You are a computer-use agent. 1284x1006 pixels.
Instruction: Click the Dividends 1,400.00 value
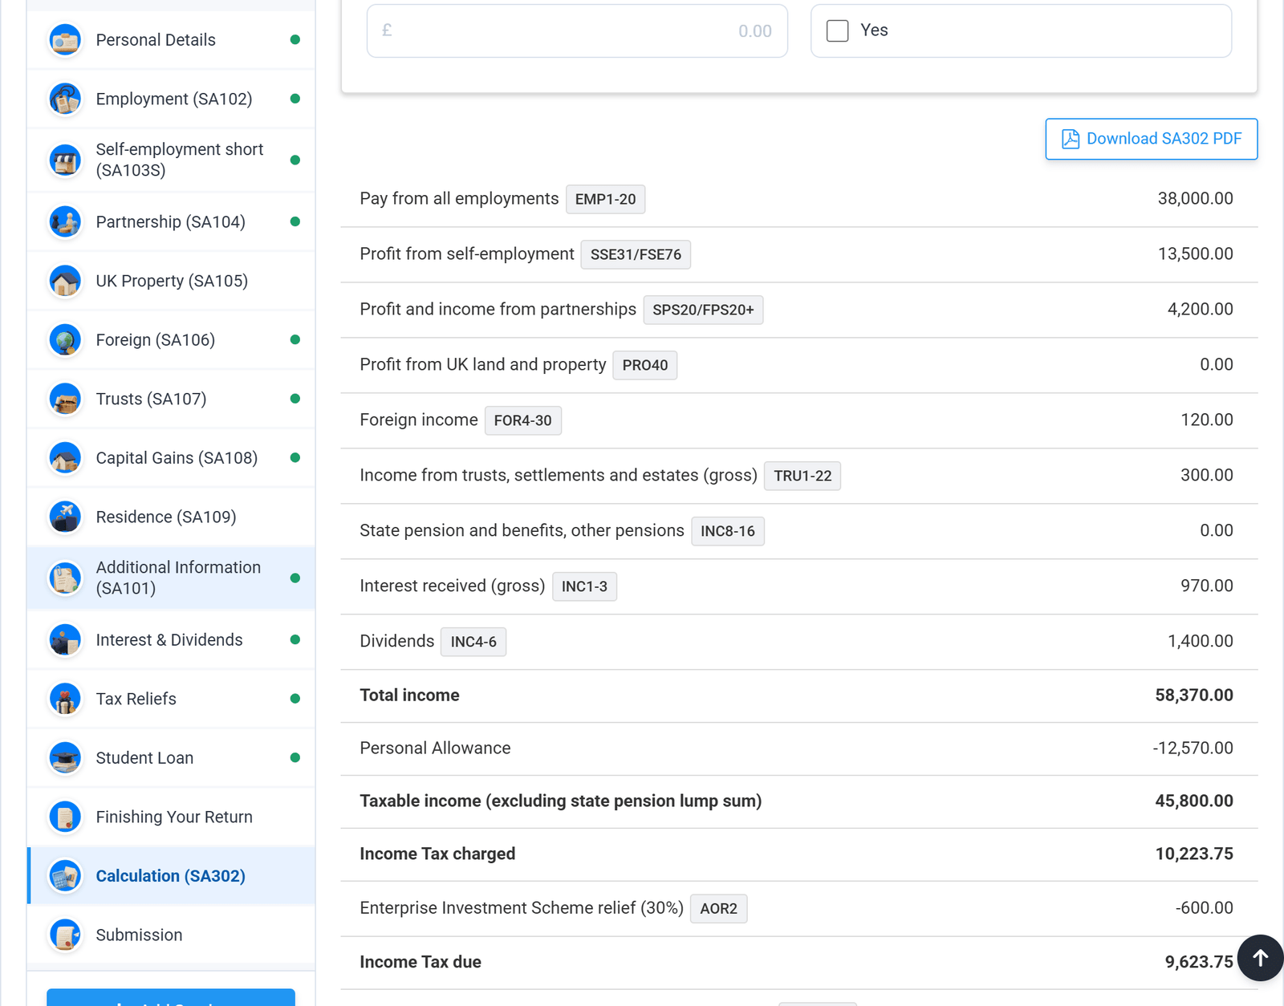1200,642
